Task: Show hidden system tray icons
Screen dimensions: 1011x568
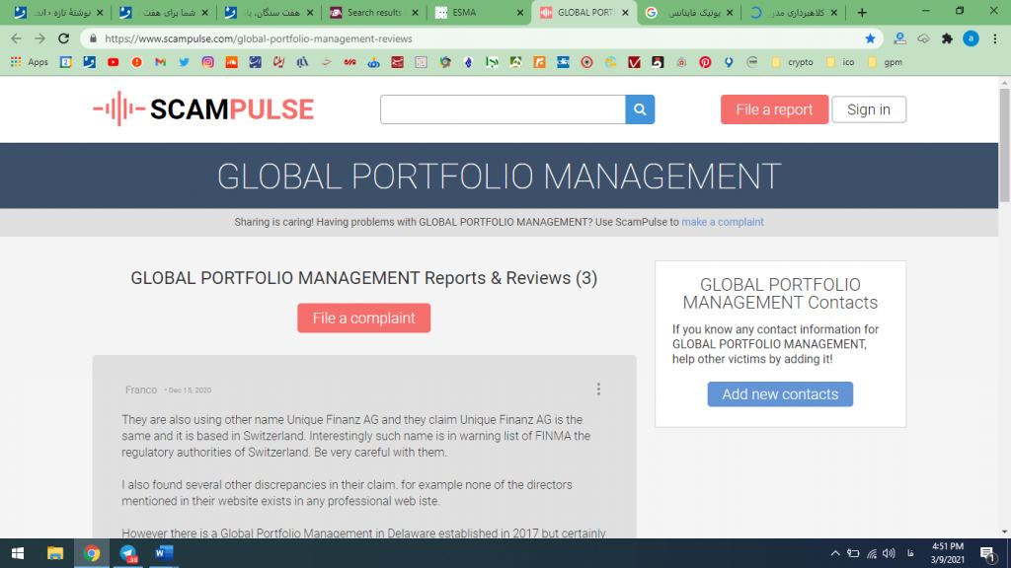Action: [835, 553]
